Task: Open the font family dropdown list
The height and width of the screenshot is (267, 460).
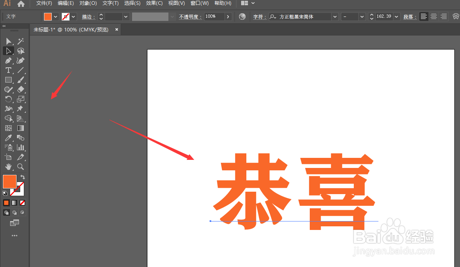Action: pos(335,17)
